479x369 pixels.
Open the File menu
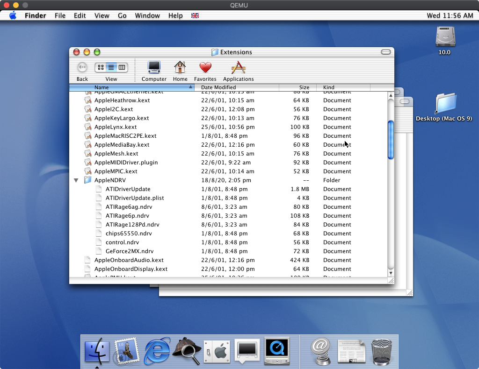[60, 15]
